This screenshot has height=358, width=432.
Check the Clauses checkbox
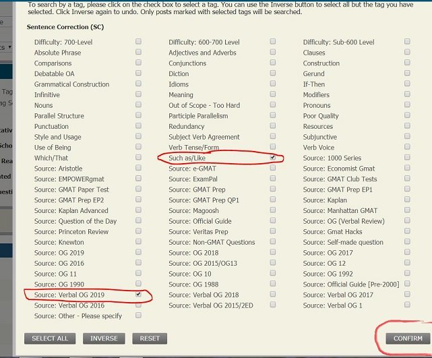click(x=407, y=52)
